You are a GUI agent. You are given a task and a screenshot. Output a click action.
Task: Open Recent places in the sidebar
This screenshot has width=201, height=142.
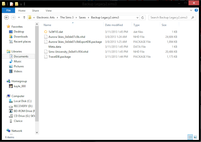point(22,42)
